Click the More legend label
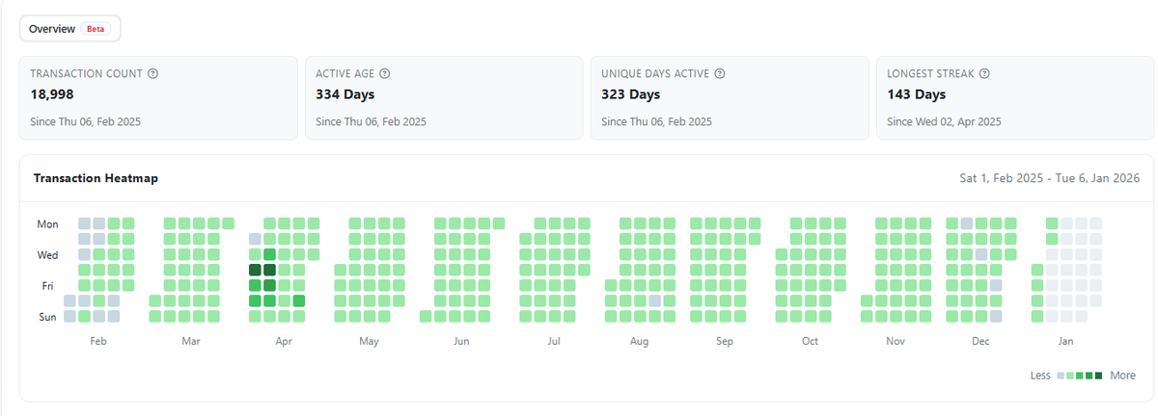1158x416 pixels. tap(1122, 376)
